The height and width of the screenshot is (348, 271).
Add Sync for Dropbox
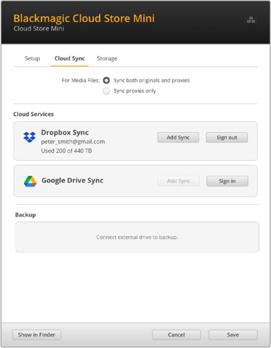(178, 138)
